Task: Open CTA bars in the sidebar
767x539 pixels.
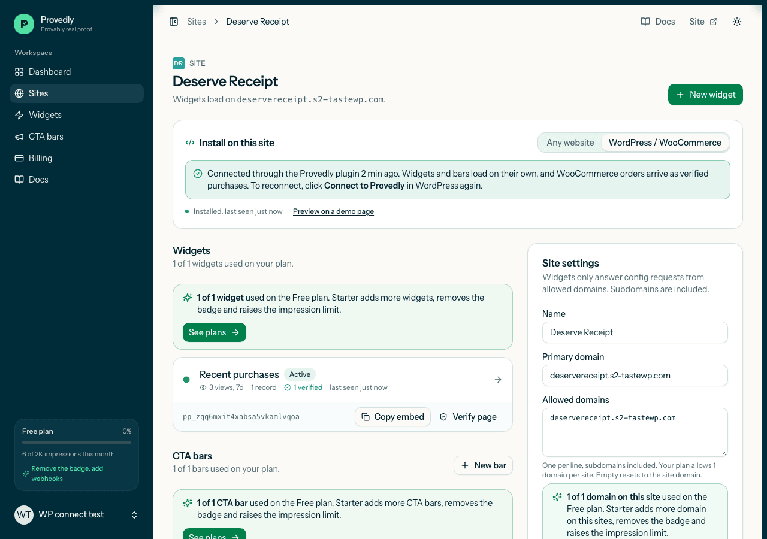Action: coord(77,137)
